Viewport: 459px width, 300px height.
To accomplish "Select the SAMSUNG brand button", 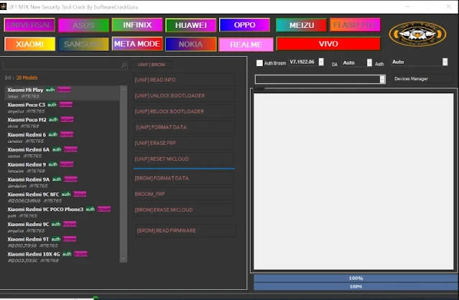I will [x=83, y=44].
